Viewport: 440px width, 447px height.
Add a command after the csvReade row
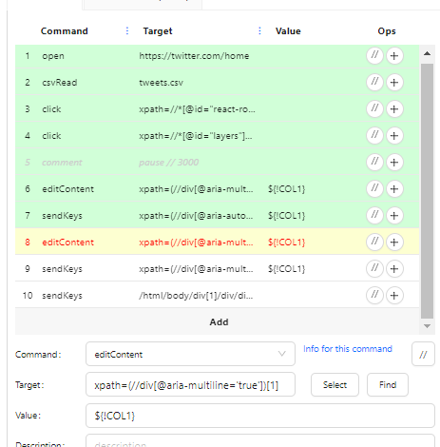(394, 83)
